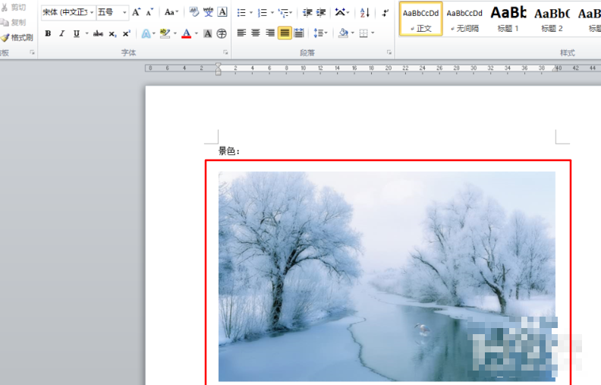
Task: Select the 无间隔 (No Spacing) style
Action: click(x=464, y=19)
